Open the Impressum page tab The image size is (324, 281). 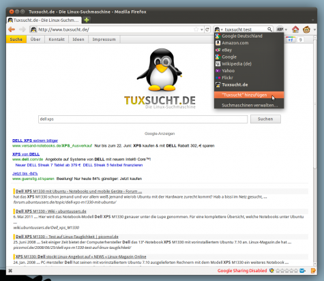coord(104,40)
